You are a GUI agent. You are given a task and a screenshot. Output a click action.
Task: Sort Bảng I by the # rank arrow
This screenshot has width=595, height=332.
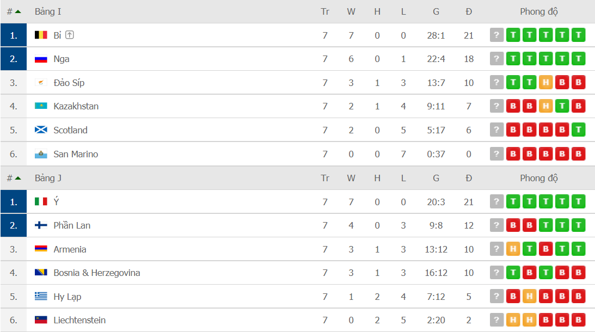coord(14,12)
